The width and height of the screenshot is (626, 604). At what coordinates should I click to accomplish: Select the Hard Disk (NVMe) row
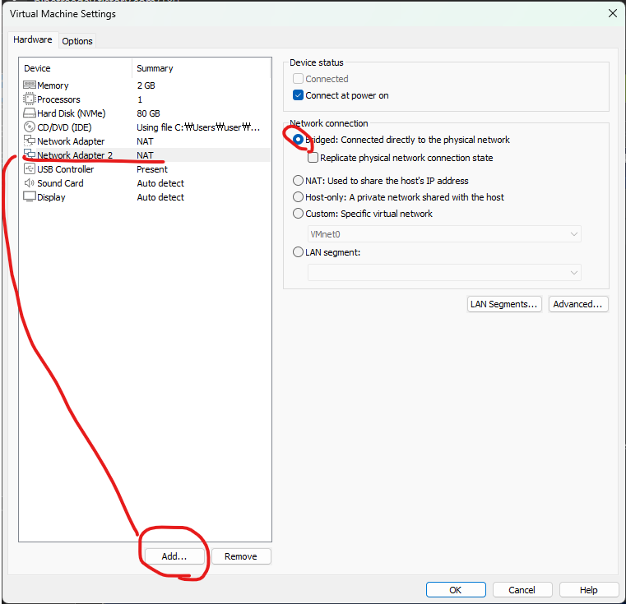coord(146,113)
